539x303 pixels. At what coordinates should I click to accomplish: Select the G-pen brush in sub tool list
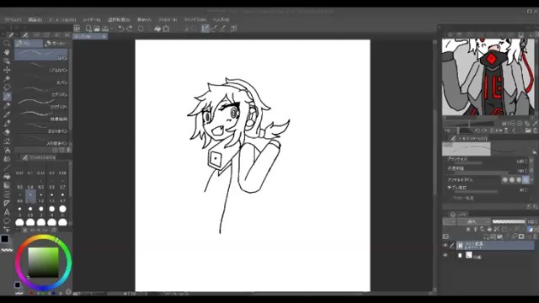(x=41, y=55)
